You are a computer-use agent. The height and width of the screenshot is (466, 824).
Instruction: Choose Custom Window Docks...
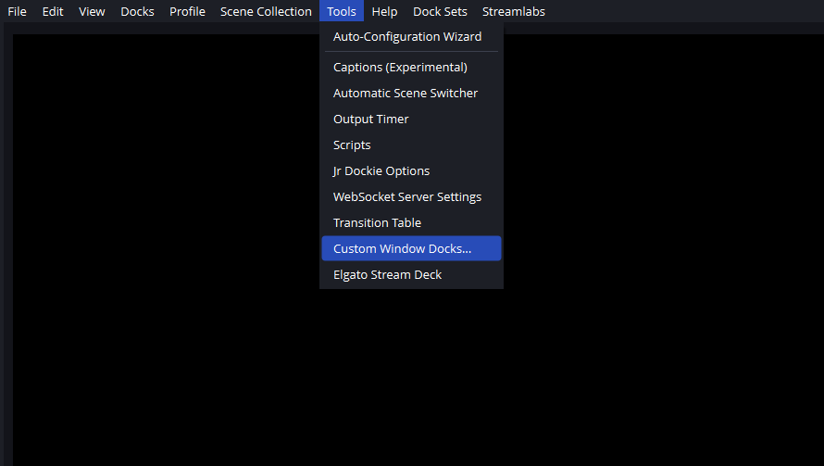click(402, 249)
